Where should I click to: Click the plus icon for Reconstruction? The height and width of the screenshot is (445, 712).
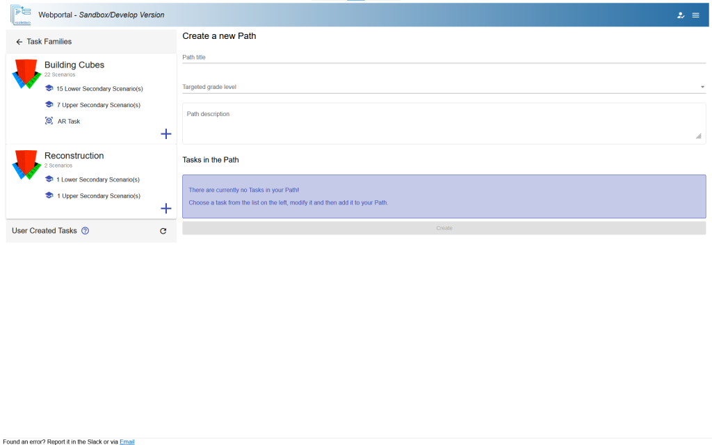pyautogui.click(x=165, y=209)
